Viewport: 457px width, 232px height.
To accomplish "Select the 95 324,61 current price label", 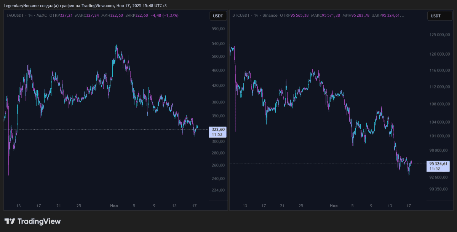I will tap(438, 164).
